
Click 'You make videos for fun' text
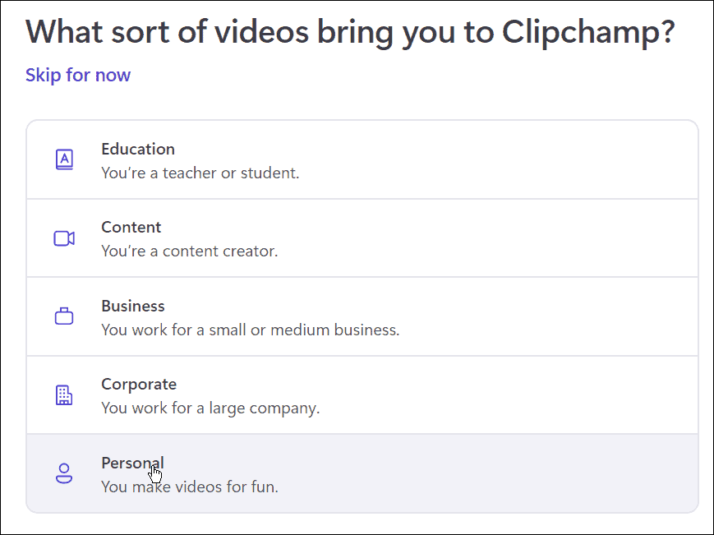[189, 487]
